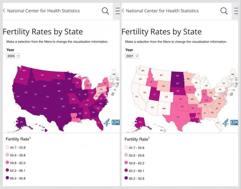This screenshot has height=189, width=241.
Task: Open the 2021 Year dropdown
Action: [132, 56]
